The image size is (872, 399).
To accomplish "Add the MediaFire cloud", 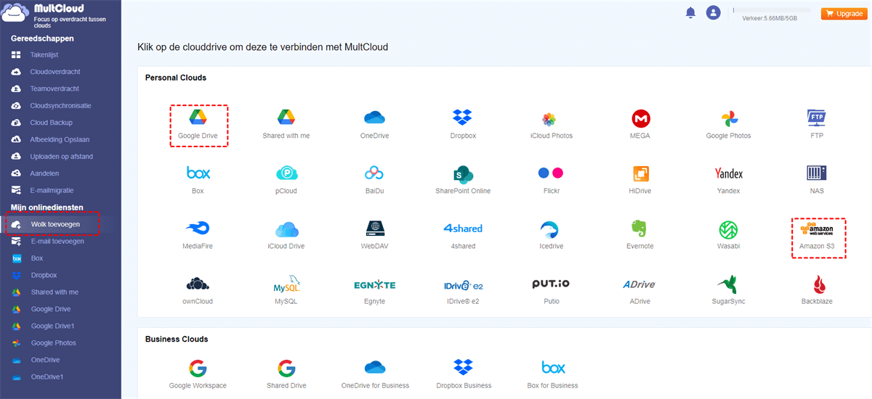I will point(198,236).
